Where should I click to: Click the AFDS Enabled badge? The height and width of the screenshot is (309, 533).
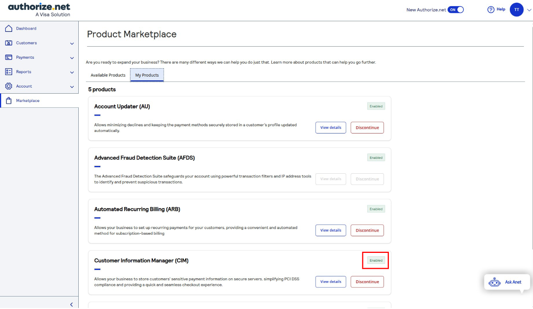tap(376, 157)
